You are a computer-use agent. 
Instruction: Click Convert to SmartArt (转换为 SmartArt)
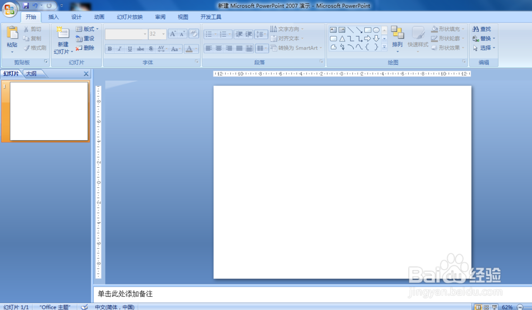(296, 48)
